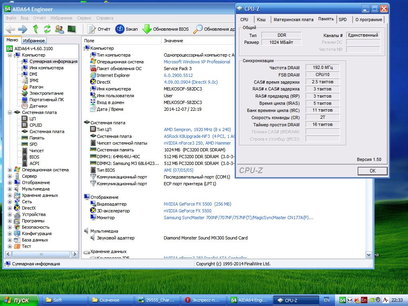Select Чипсет item in tree
Viewport: 408px width, 306px height.
click(x=36, y=151)
